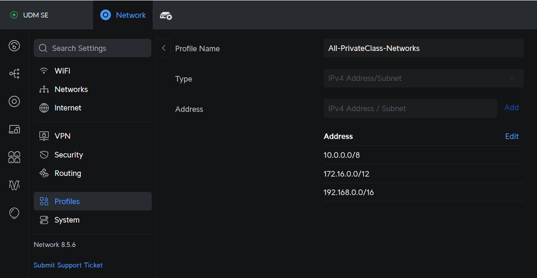Click the IPv4 Address / Subnet input

click(x=410, y=109)
